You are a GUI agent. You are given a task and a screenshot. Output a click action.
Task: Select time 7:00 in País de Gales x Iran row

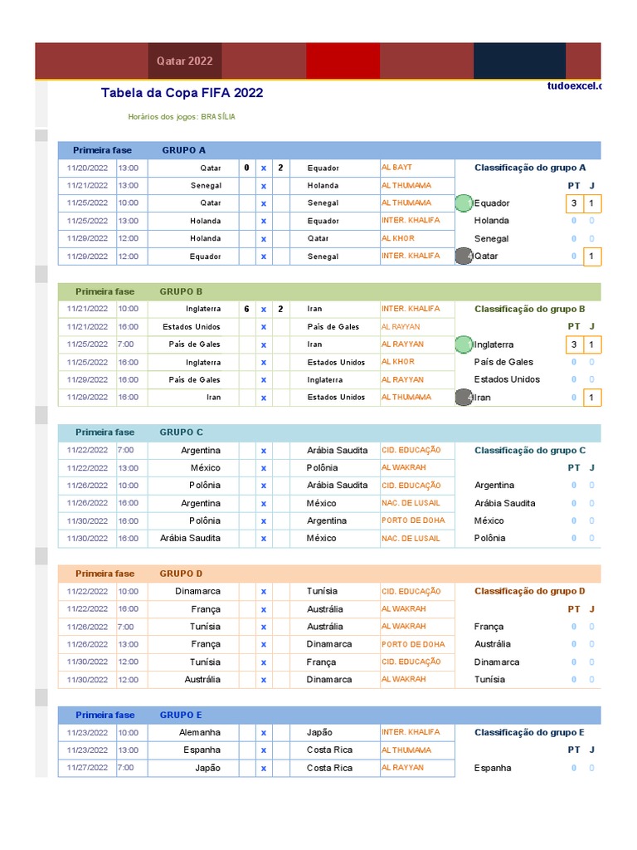click(126, 344)
